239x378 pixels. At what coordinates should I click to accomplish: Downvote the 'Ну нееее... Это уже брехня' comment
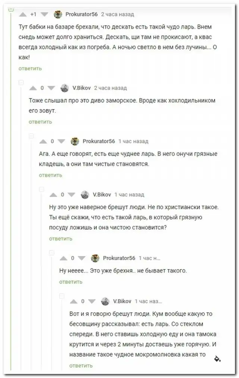tap(81, 258)
